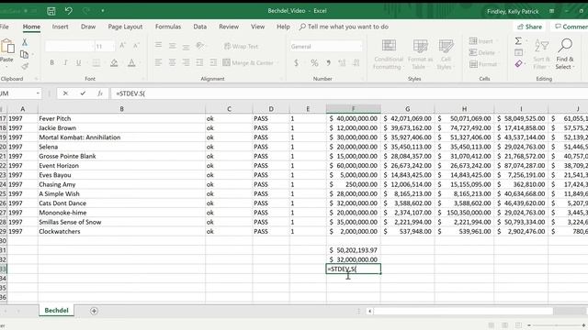
Task: Switch to the Data tab
Action: click(200, 27)
